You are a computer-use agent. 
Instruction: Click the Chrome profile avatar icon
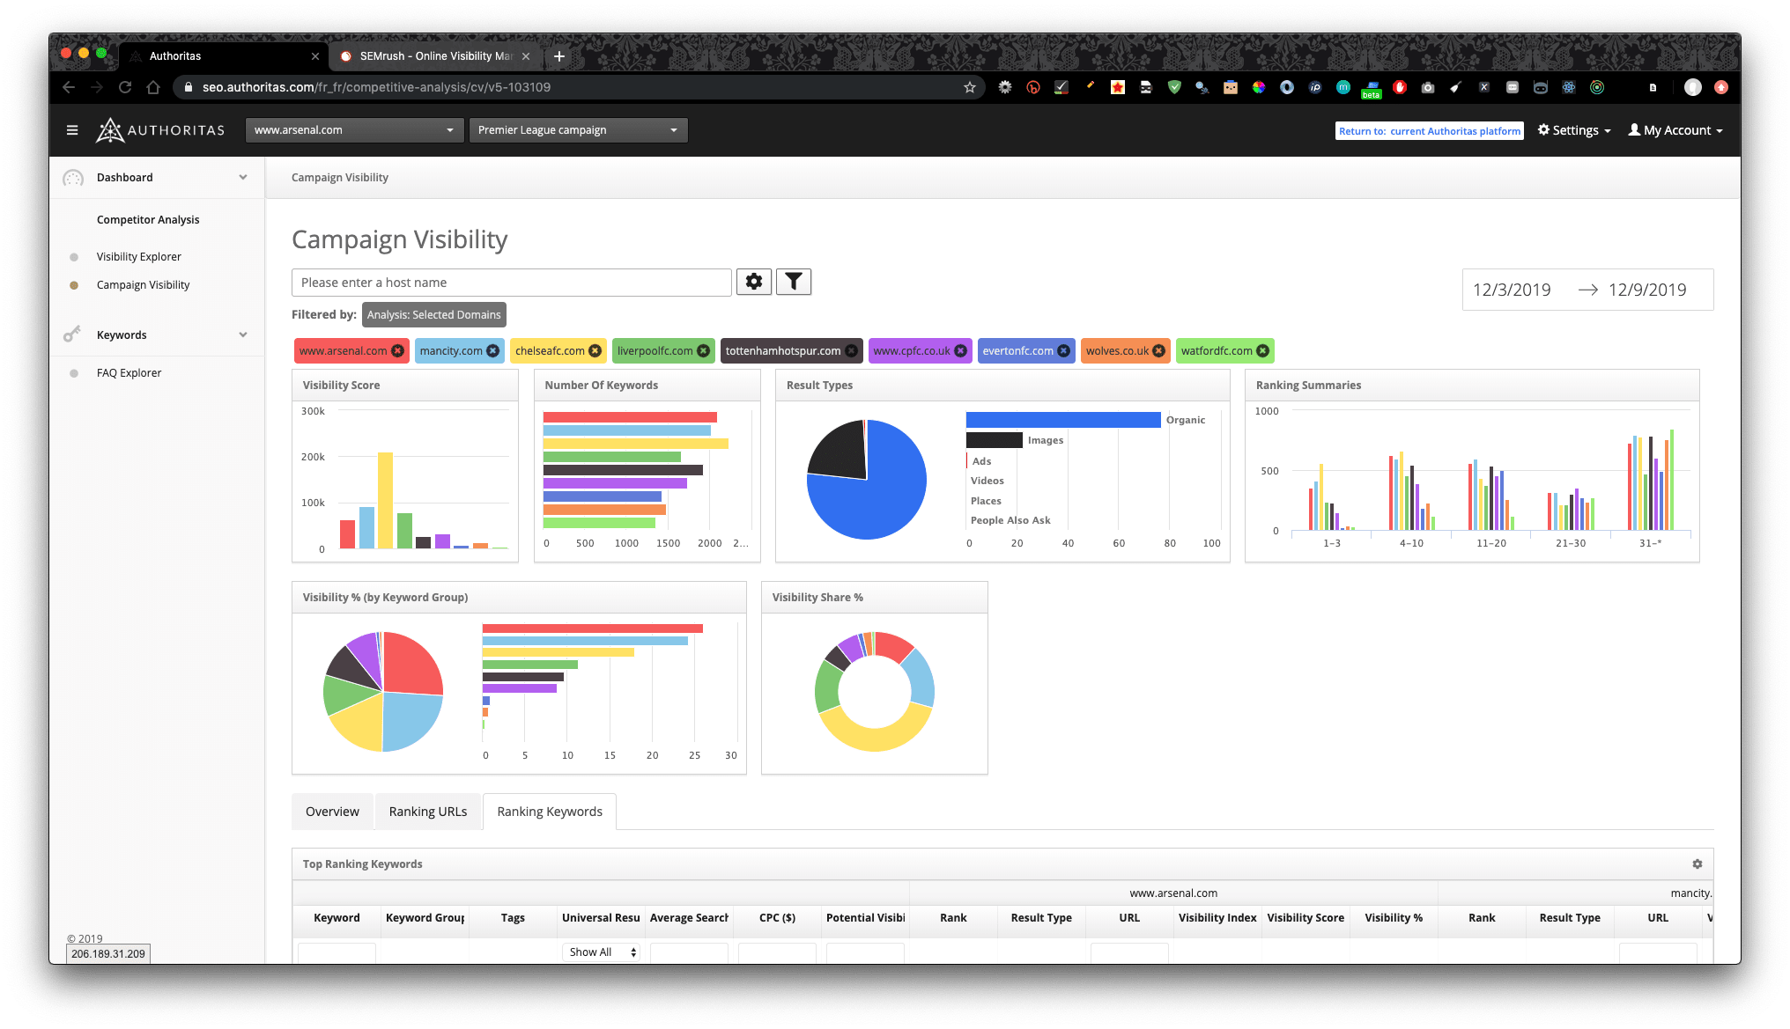(x=1693, y=87)
